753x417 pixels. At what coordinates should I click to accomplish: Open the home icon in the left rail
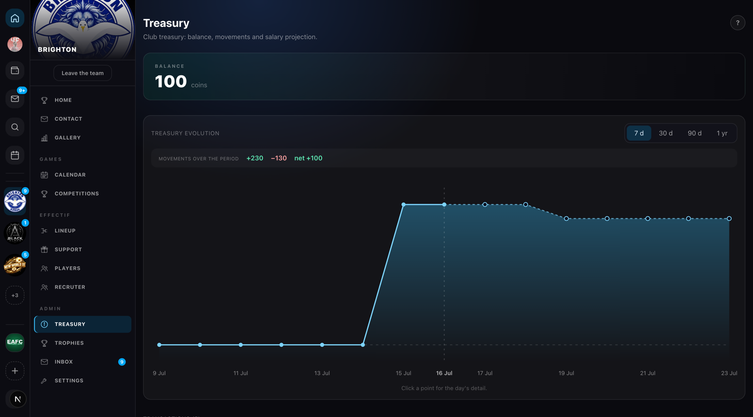(15, 18)
